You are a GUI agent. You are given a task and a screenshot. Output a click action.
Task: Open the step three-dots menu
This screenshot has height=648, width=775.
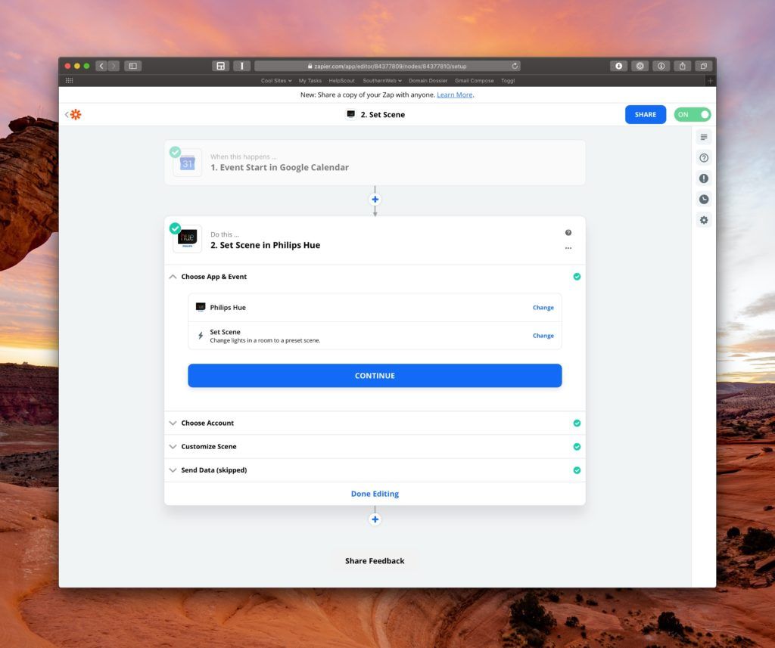point(568,248)
